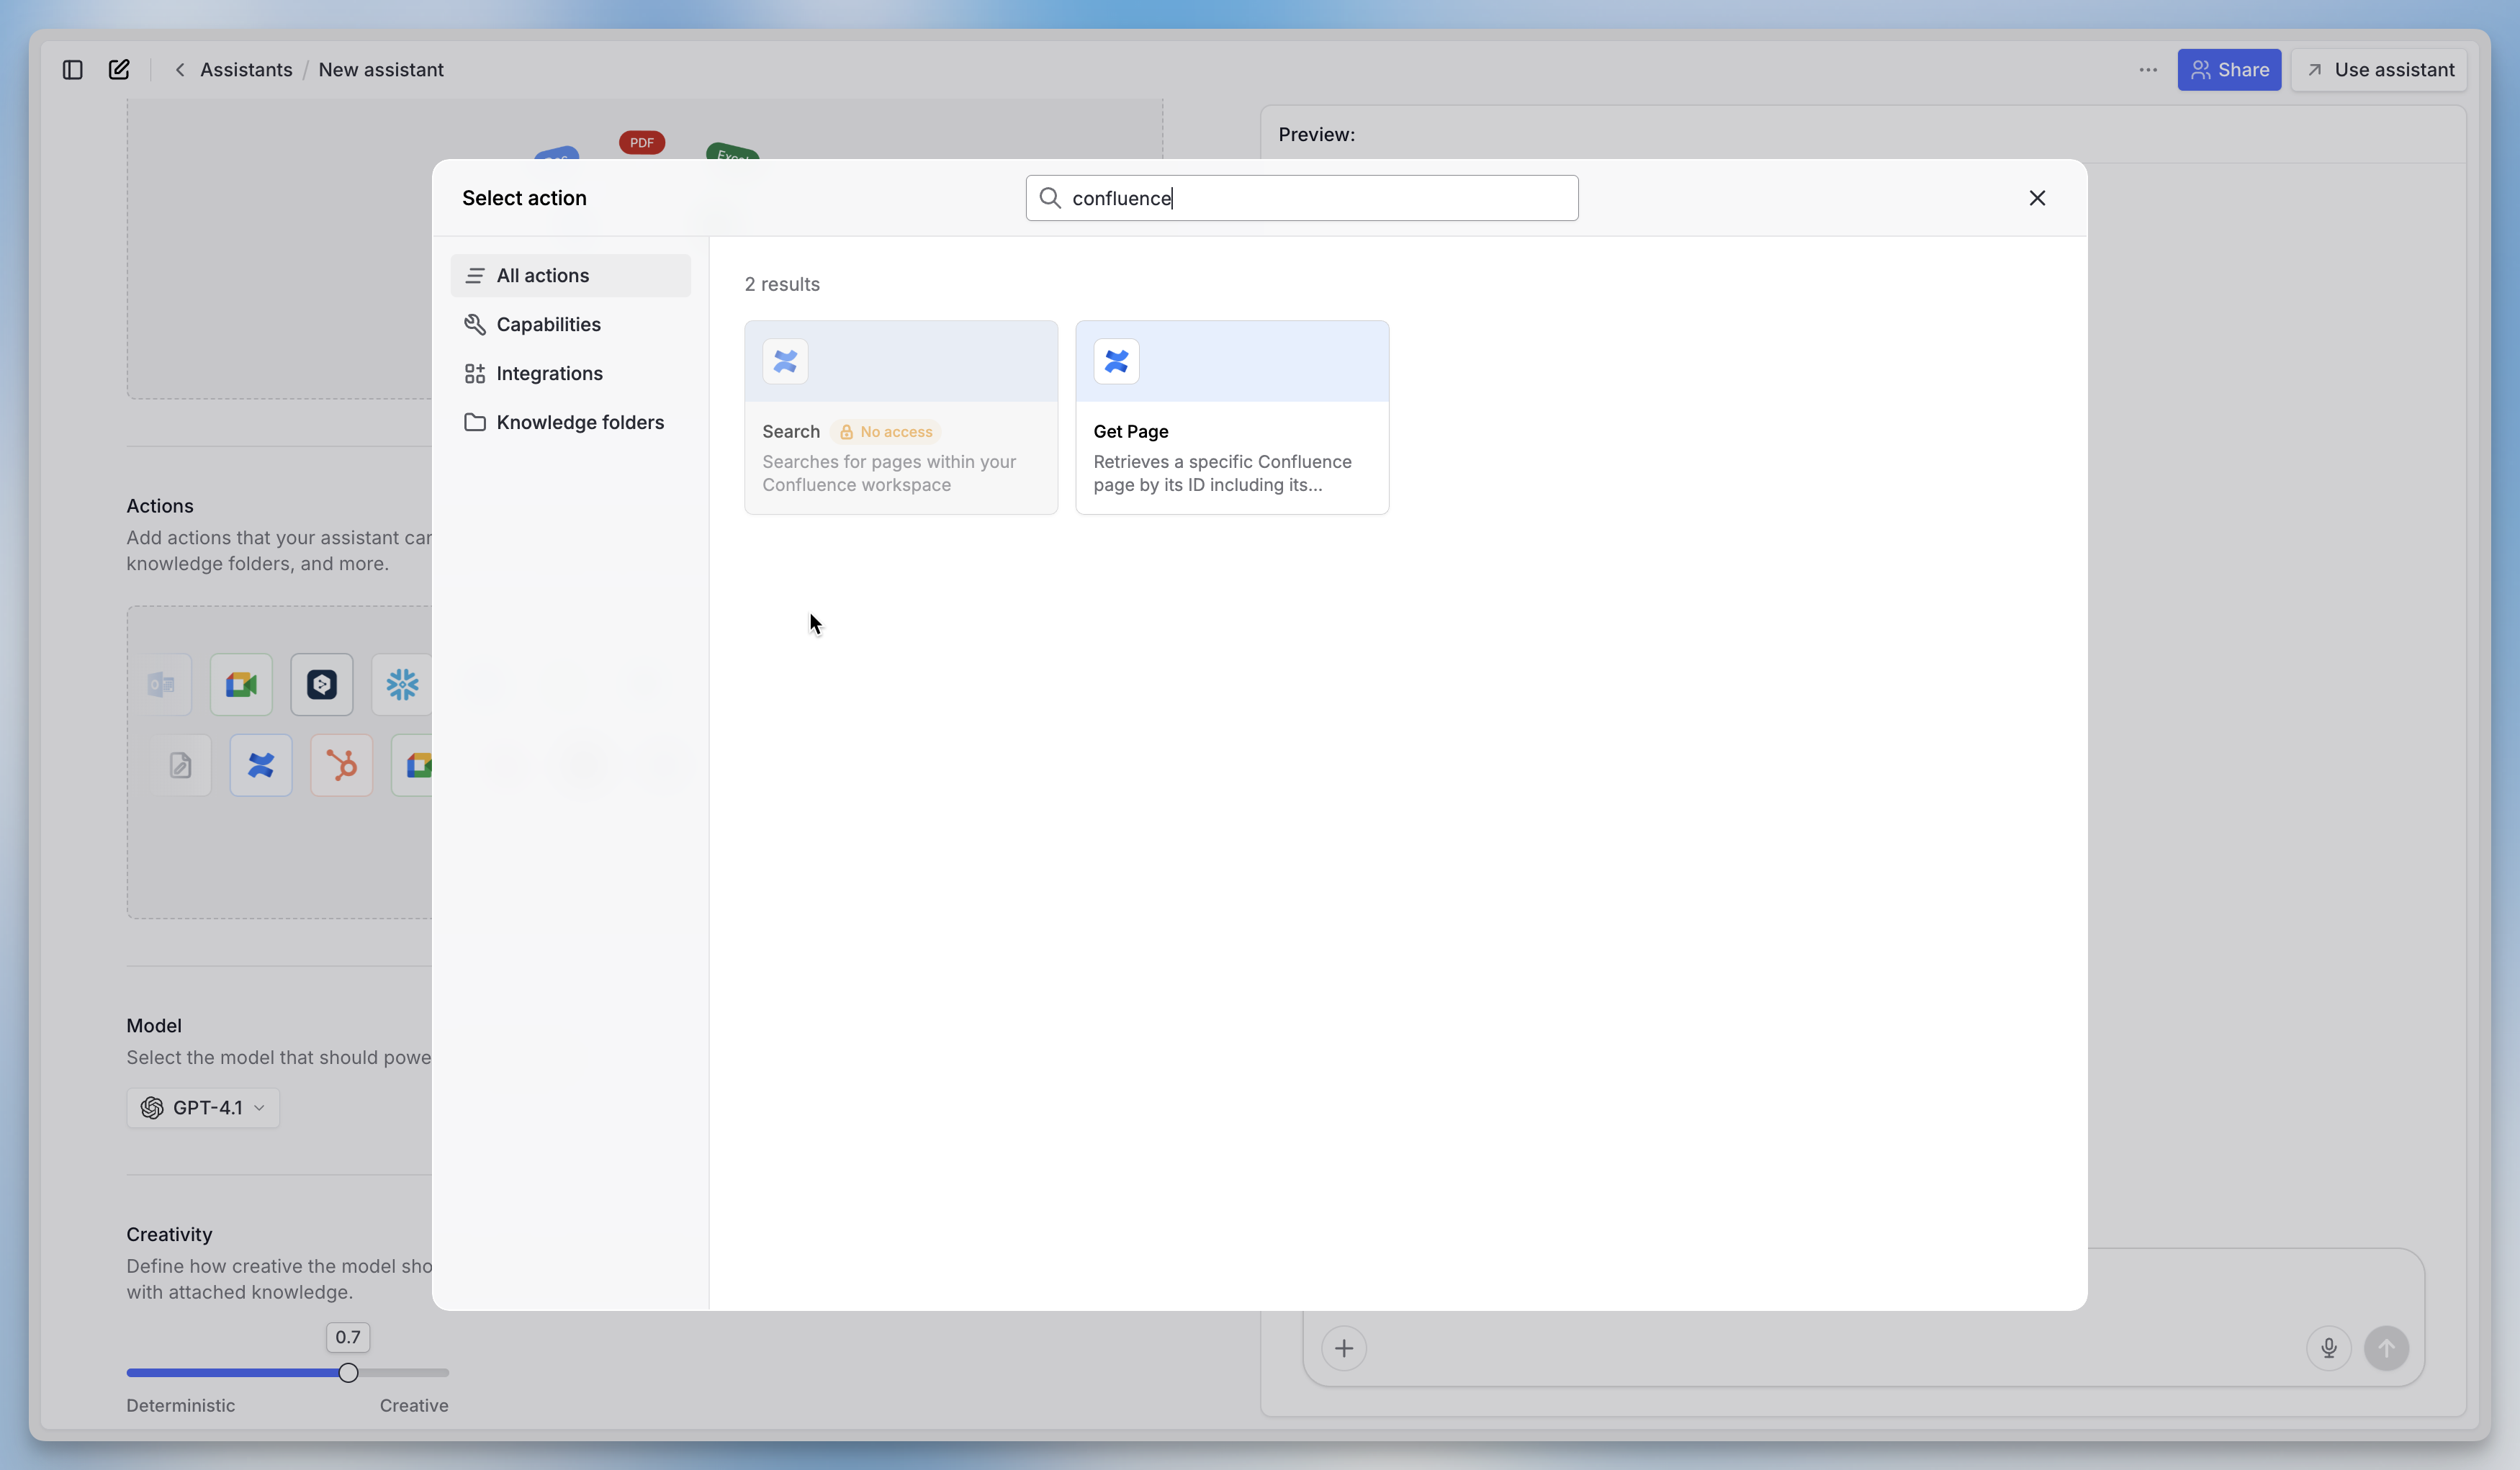This screenshot has height=1470, width=2520.
Task: Open Assistants breadcrumb link
Action: coord(246,70)
